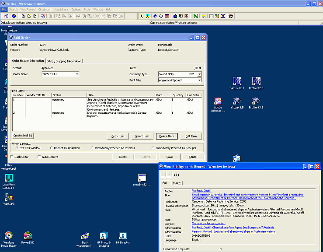
Task: Select Full tab in bibliographic record
Action: (165, 183)
